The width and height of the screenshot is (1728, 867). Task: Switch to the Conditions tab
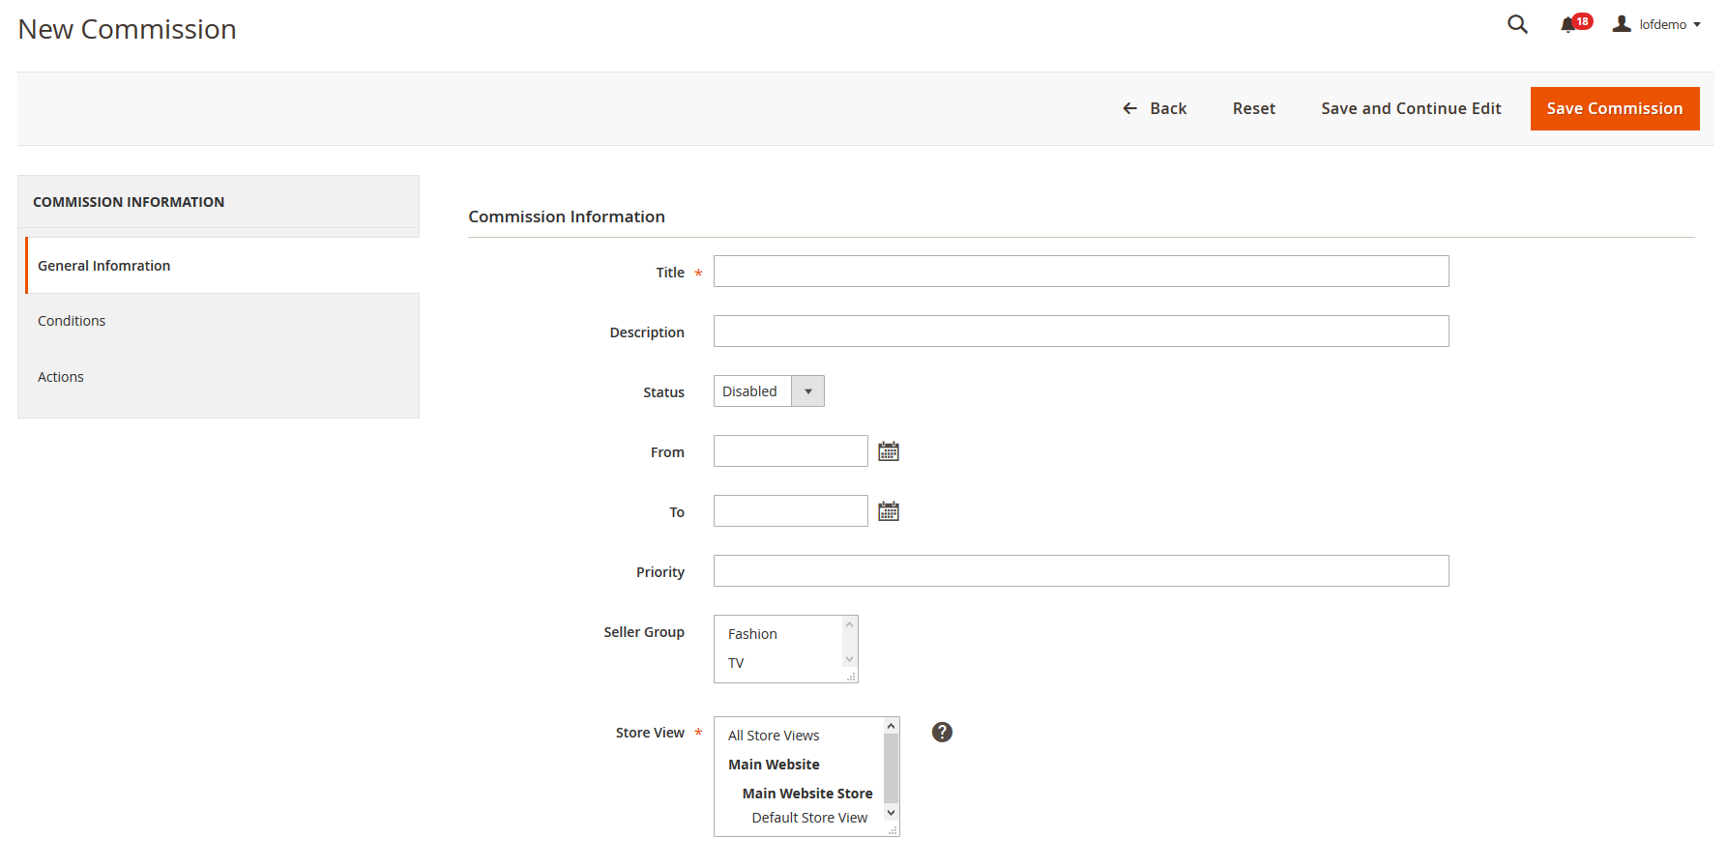pyautogui.click(x=72, y=321)
